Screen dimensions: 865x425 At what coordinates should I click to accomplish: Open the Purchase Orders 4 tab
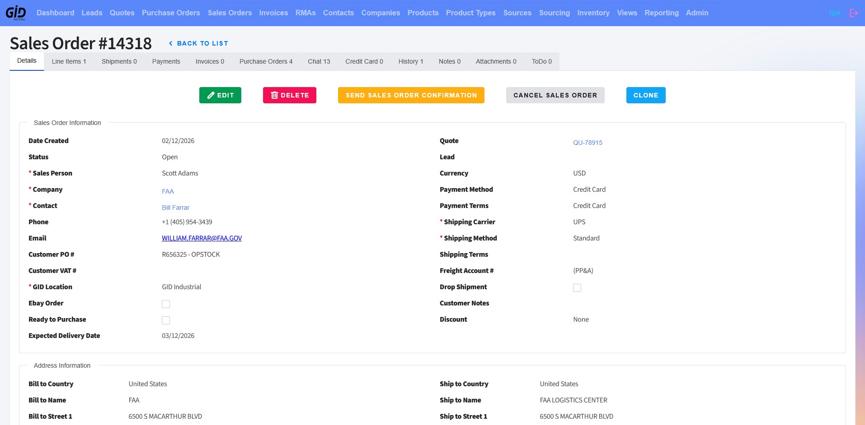pyautogui.click(x=266, y=61)
